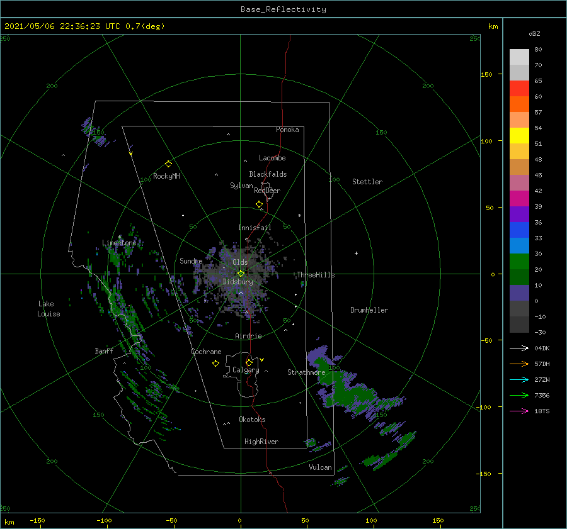This screenshot has height=529, width=567.
Task: Select the orange 60 dBZ legend swatch
Action: point(519,104)
